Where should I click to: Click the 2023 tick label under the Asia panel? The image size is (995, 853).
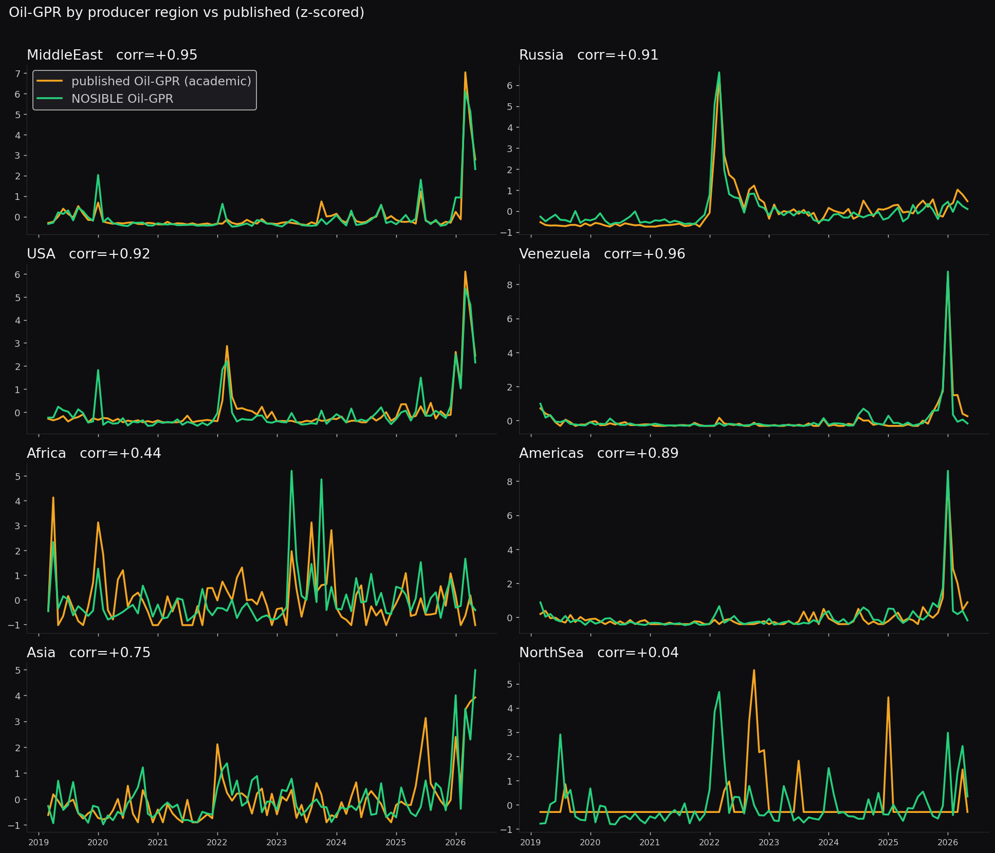[277, 842]
